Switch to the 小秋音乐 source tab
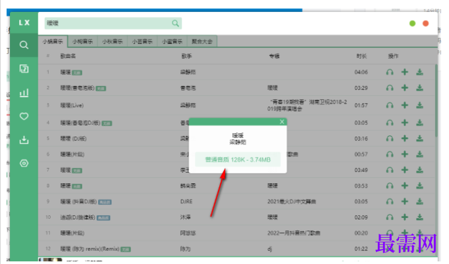Screen dimensions: 449x264 pos(112,42)
